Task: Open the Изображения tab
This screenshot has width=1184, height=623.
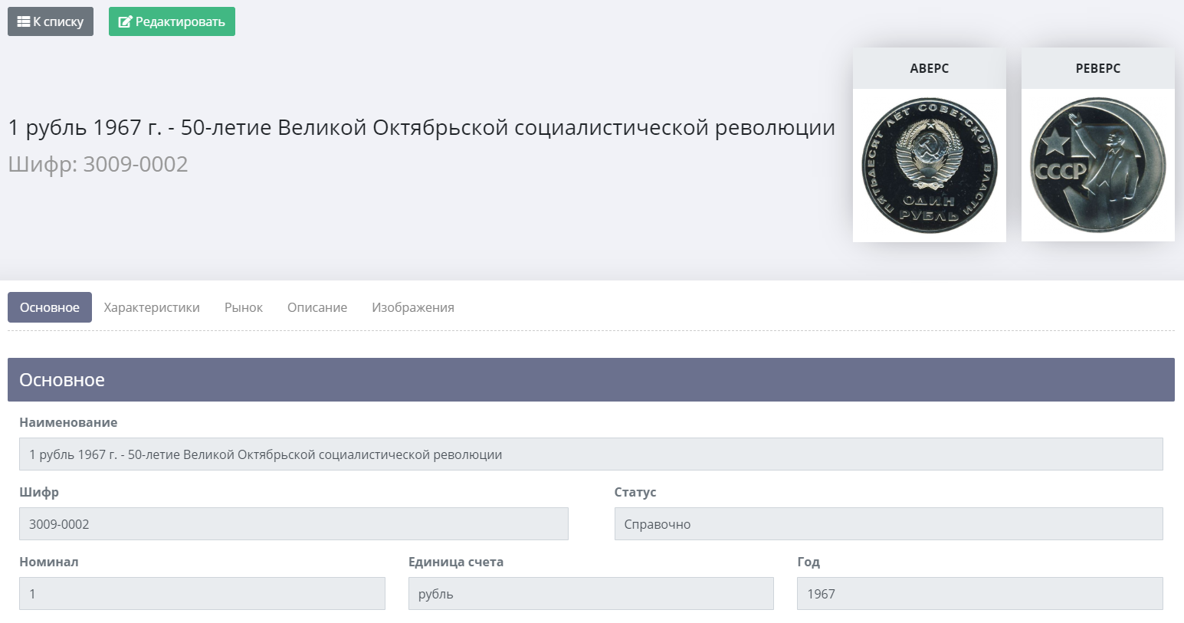Action: pyautogui.click(x=413, y=307)
